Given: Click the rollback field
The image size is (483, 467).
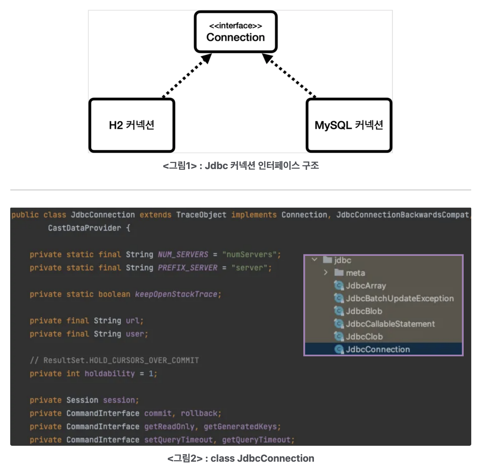Looking at the screenshot, I should (199, 413).
